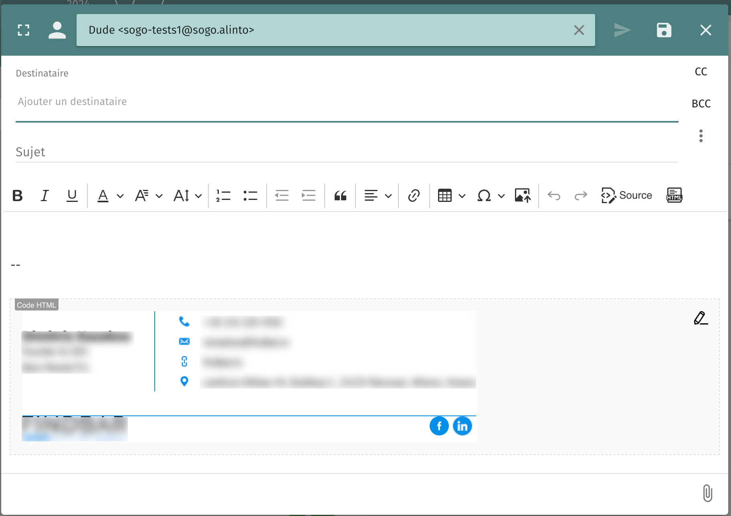This screenshot has height=516, width=731.
Task: Switch to Source editing mode
Action: [x=626, y=196]
